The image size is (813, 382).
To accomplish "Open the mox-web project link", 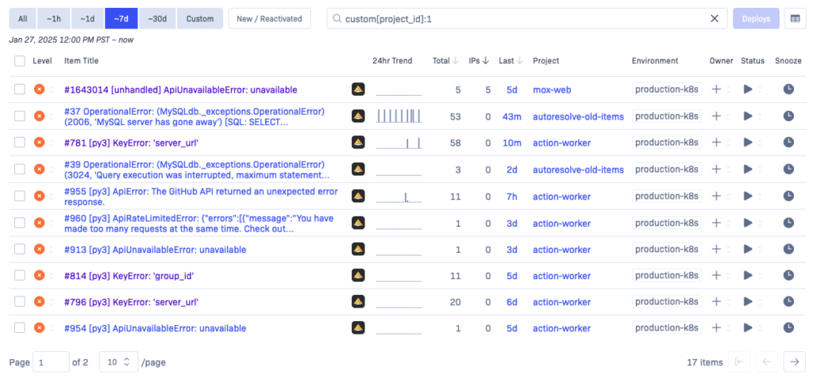I will (553, 90).
